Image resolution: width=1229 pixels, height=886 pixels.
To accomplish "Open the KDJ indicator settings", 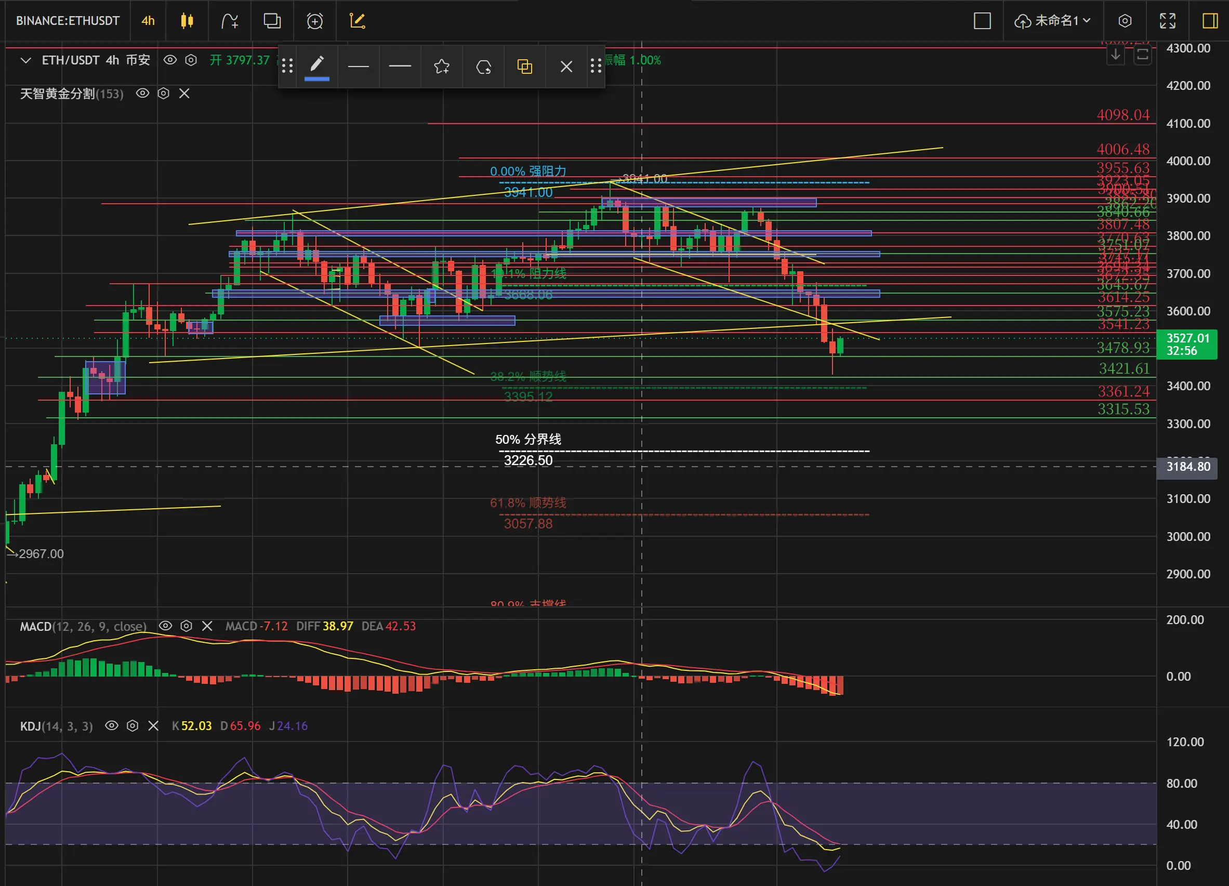I will tap(132, 725).
